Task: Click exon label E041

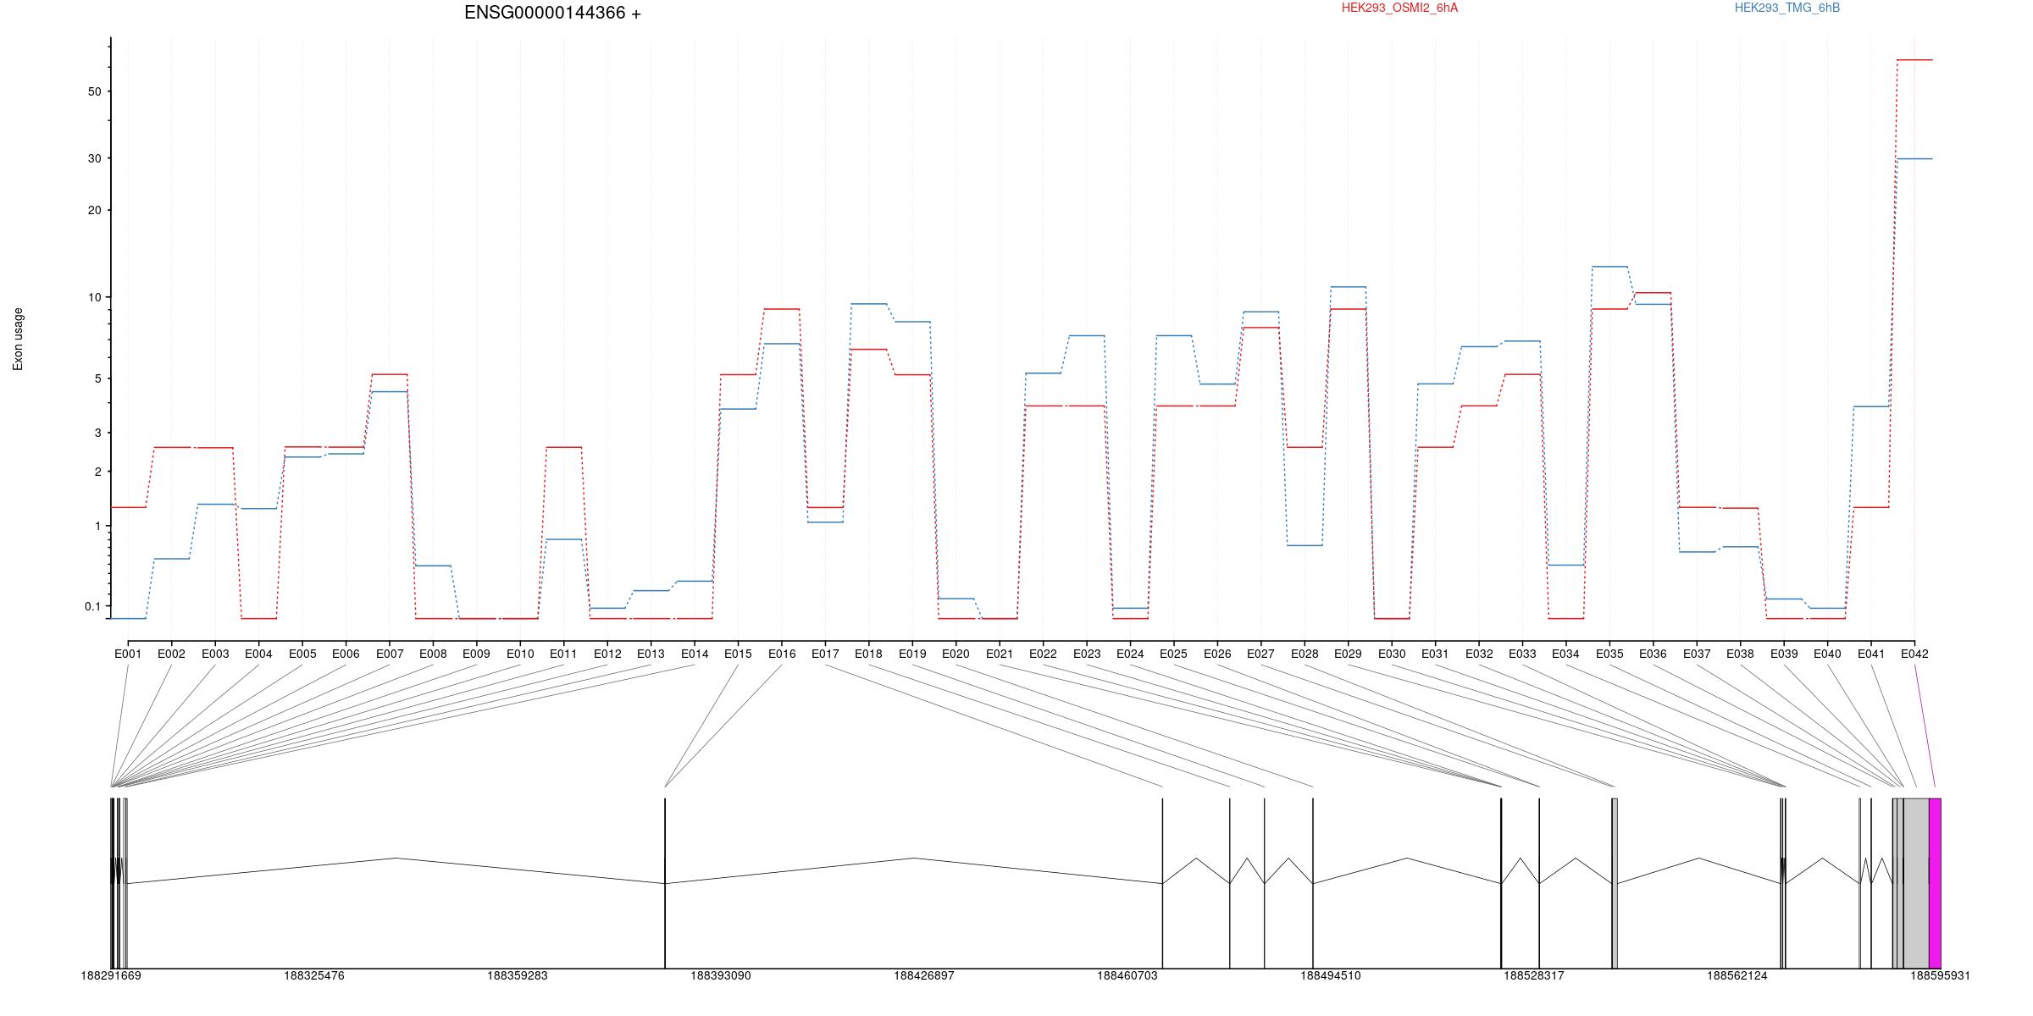Action: click(1871, 654)
